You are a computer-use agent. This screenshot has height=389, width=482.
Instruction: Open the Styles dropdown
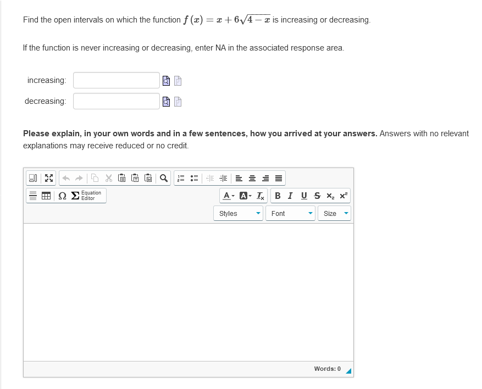click(238, 213)
